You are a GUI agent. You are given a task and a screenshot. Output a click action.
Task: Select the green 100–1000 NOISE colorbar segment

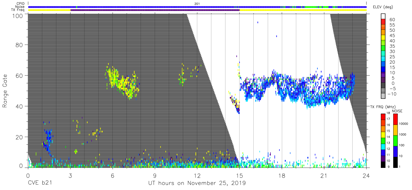click(x=396, y=140)
